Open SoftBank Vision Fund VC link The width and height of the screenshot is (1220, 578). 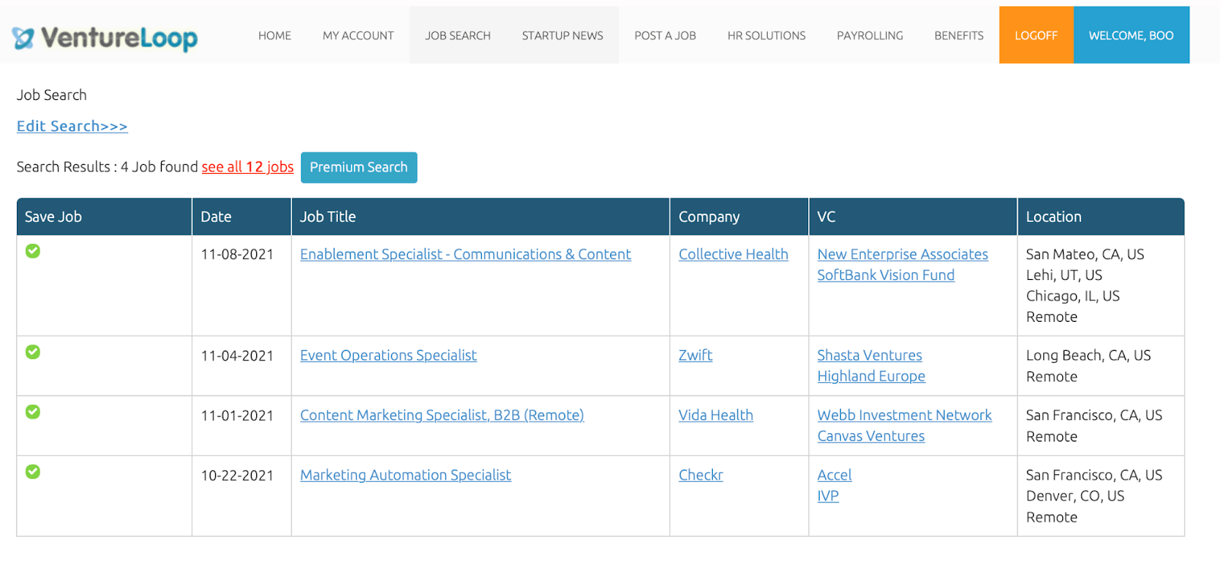886,275
